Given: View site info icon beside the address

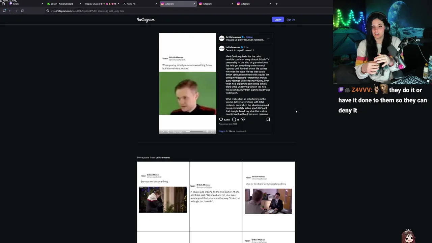Looking at the screenshot, I should (48, 11).
